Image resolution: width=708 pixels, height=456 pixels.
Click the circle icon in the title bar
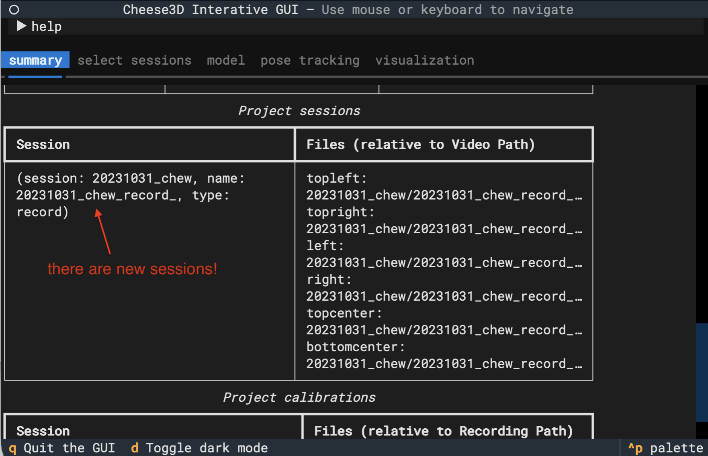(x=14, y=9)
